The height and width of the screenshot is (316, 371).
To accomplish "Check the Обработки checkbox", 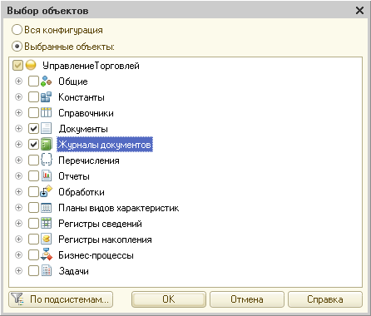I will click(33, 192).
